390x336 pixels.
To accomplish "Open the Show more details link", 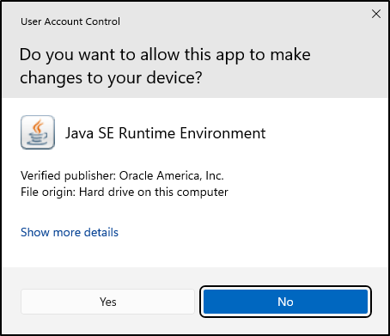I will (x=70, y=232).
